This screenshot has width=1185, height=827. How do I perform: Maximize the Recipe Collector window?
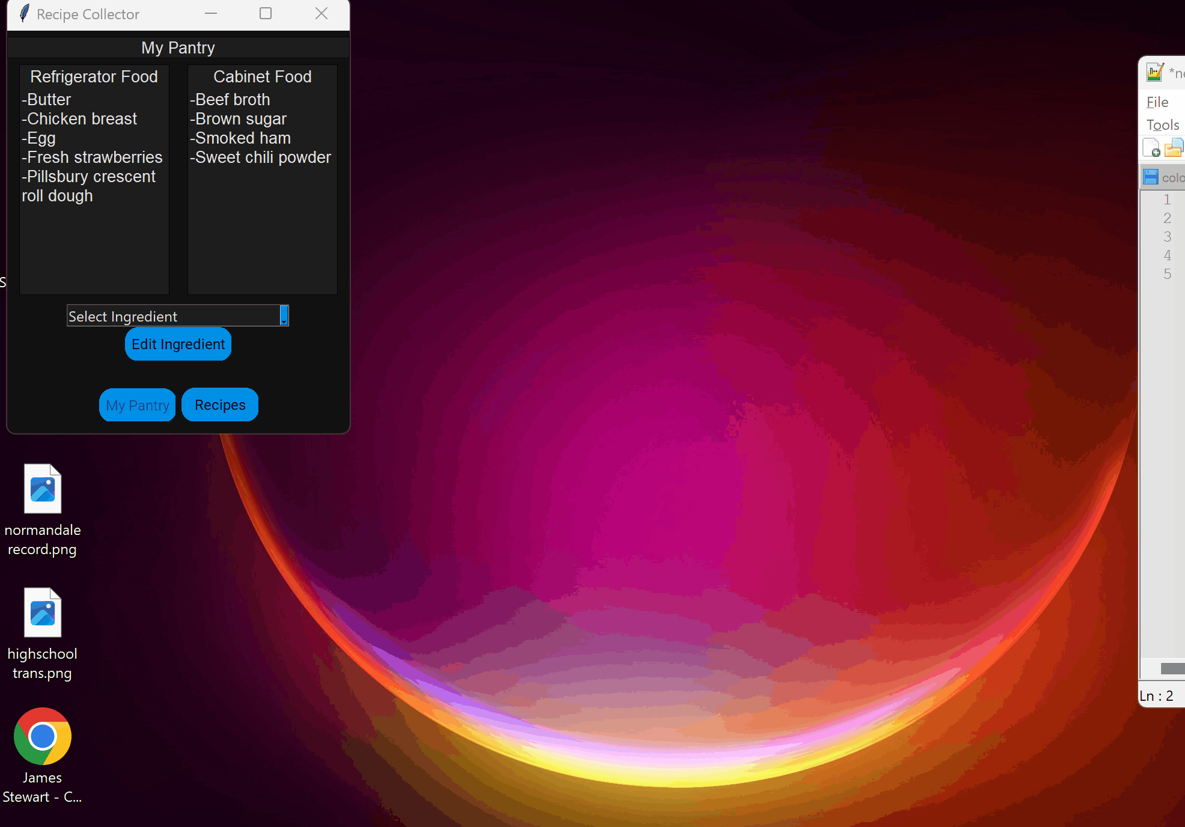point(266,14)
